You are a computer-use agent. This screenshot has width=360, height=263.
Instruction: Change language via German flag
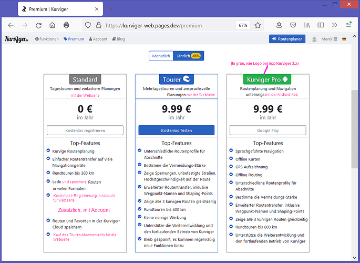click(344, 39)
